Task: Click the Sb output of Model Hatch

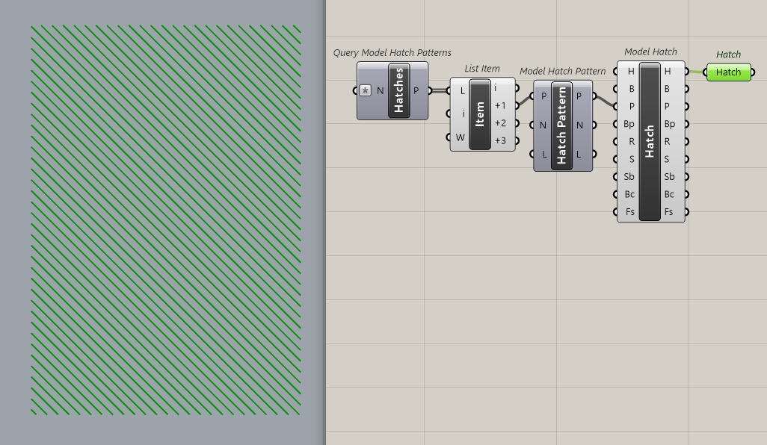Action: pyautogui.click(x=670, y=177)
